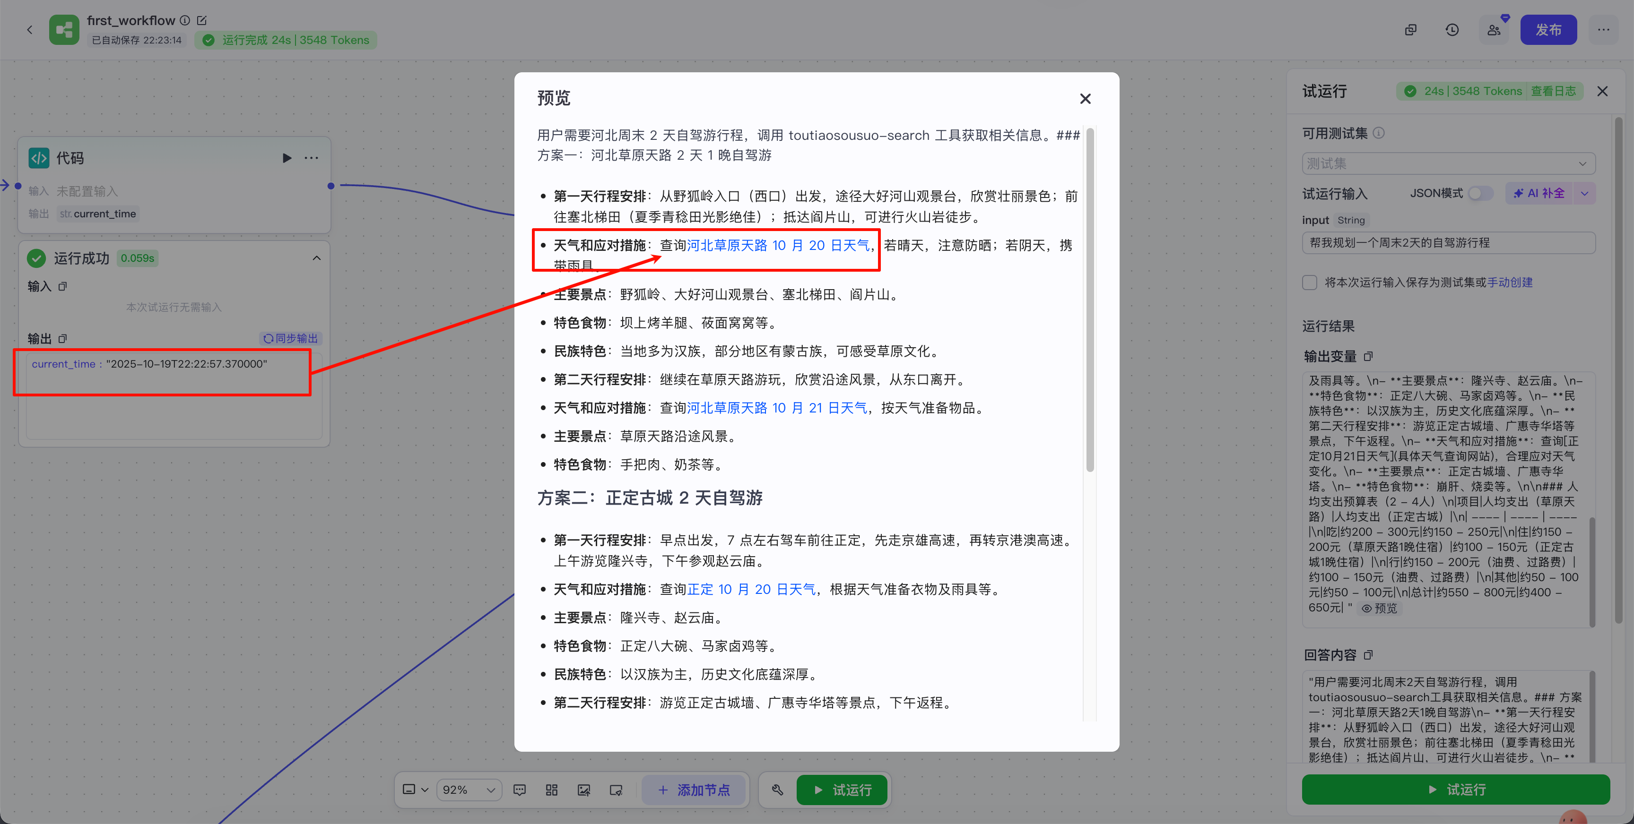Open the collaborators people icon
This screenshot has height=824, width=1634.
pos(1494,30)
